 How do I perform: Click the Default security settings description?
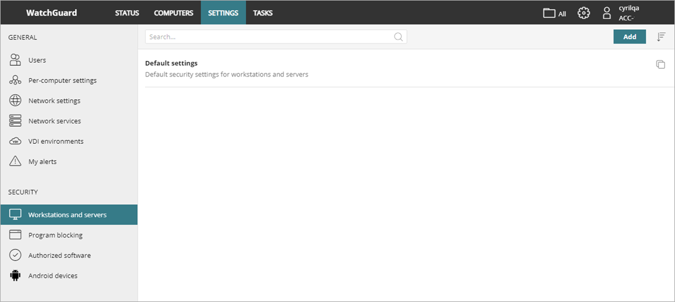(x=226, y=74)
